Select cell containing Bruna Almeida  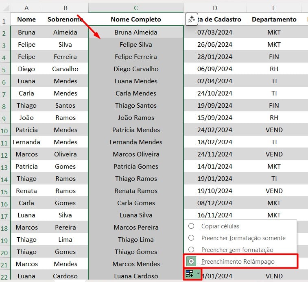(135, 33)
